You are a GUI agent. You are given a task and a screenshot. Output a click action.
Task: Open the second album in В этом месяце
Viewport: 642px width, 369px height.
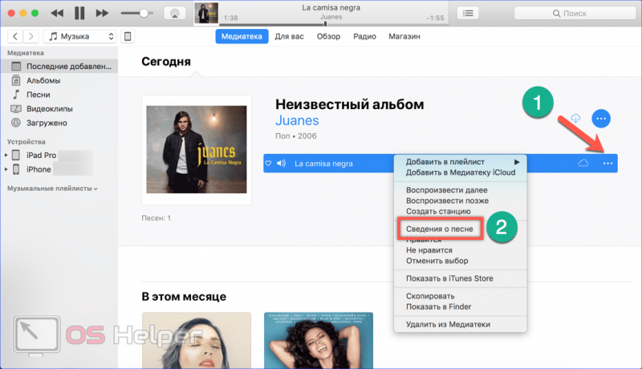coord(319,341)
